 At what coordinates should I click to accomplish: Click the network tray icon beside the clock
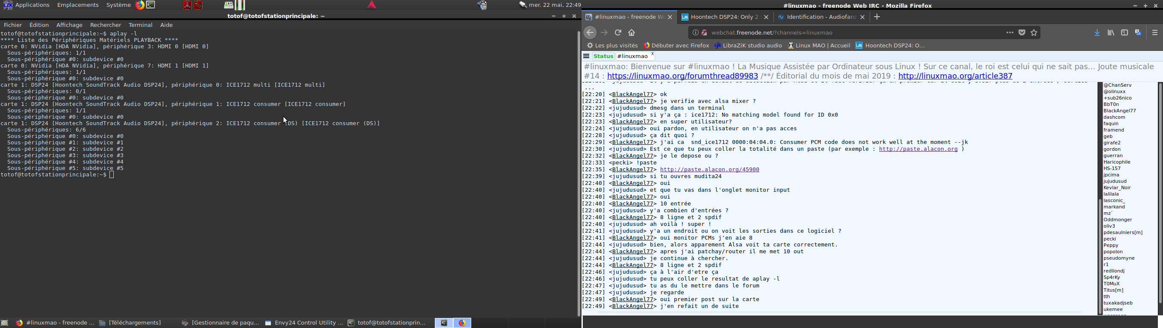click(522, 5)
